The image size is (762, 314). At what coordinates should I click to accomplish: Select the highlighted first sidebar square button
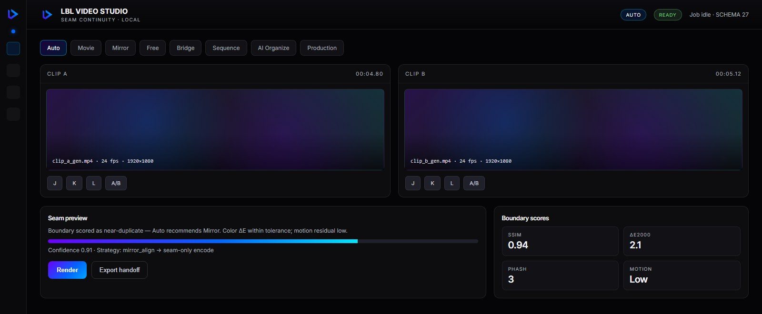click(13, 48)
